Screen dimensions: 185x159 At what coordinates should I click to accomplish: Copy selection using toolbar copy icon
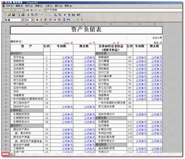(33, 15)
